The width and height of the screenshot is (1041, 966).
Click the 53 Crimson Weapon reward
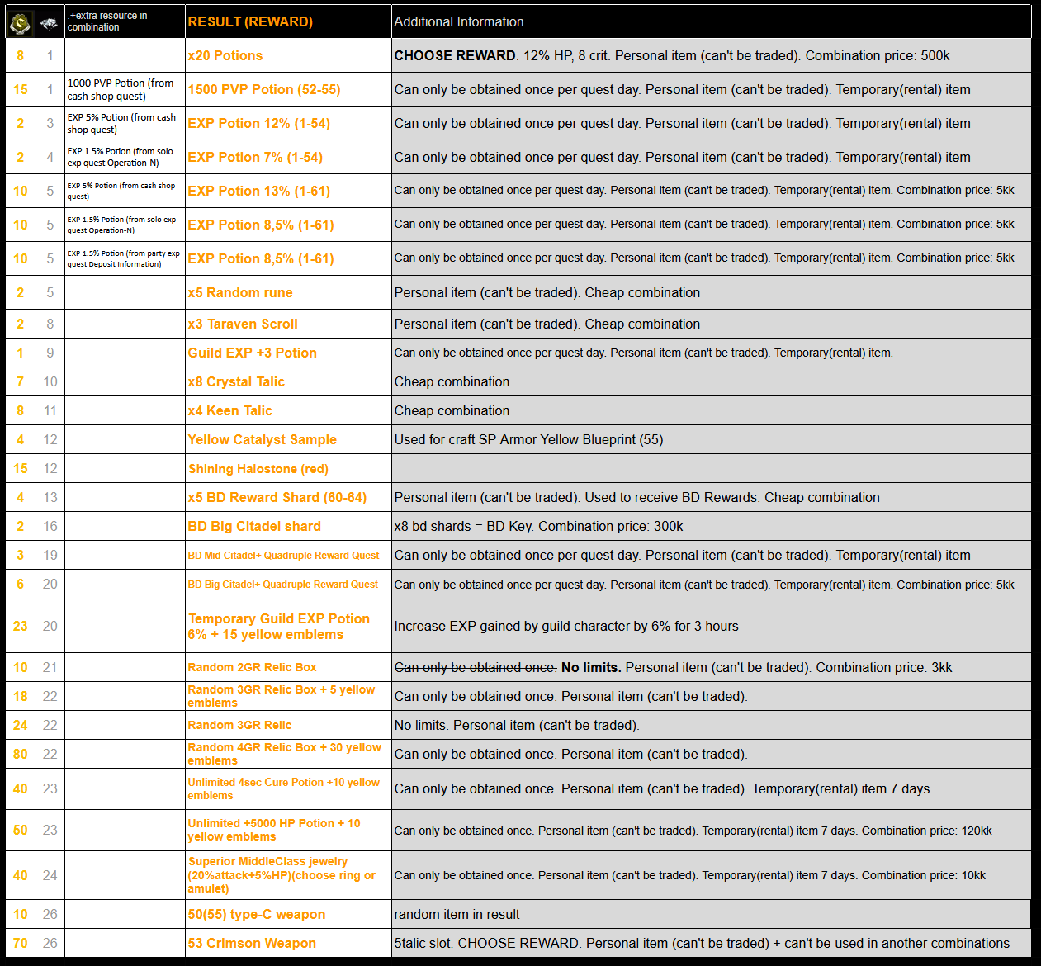pos(252,943)
